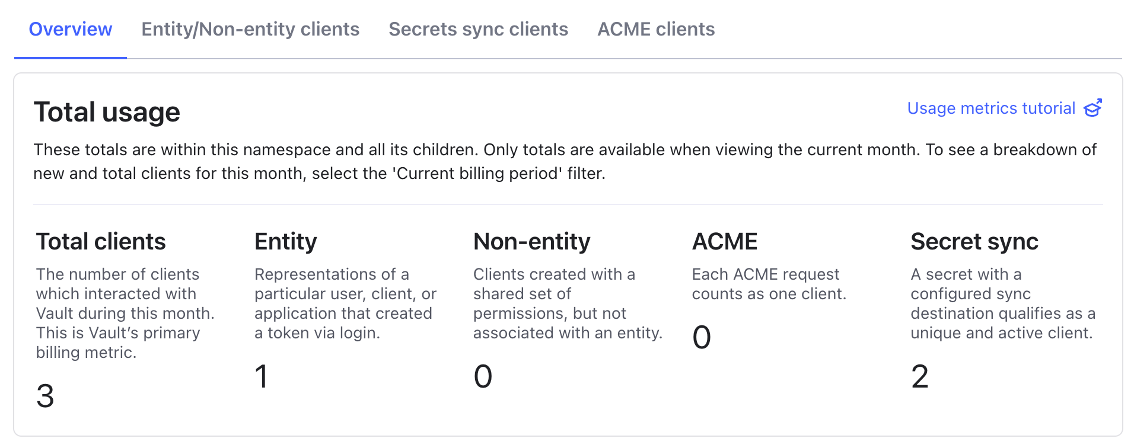The width and height of the screenshot is (1134, 448).
Task: Switch to the Overview tab
Action: point(70,29)
